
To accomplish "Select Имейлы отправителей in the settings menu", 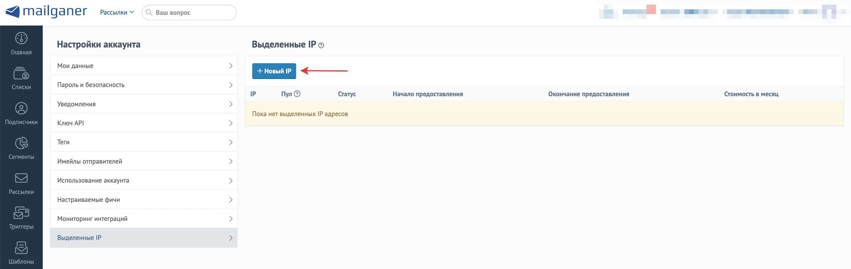I will 144,161.
